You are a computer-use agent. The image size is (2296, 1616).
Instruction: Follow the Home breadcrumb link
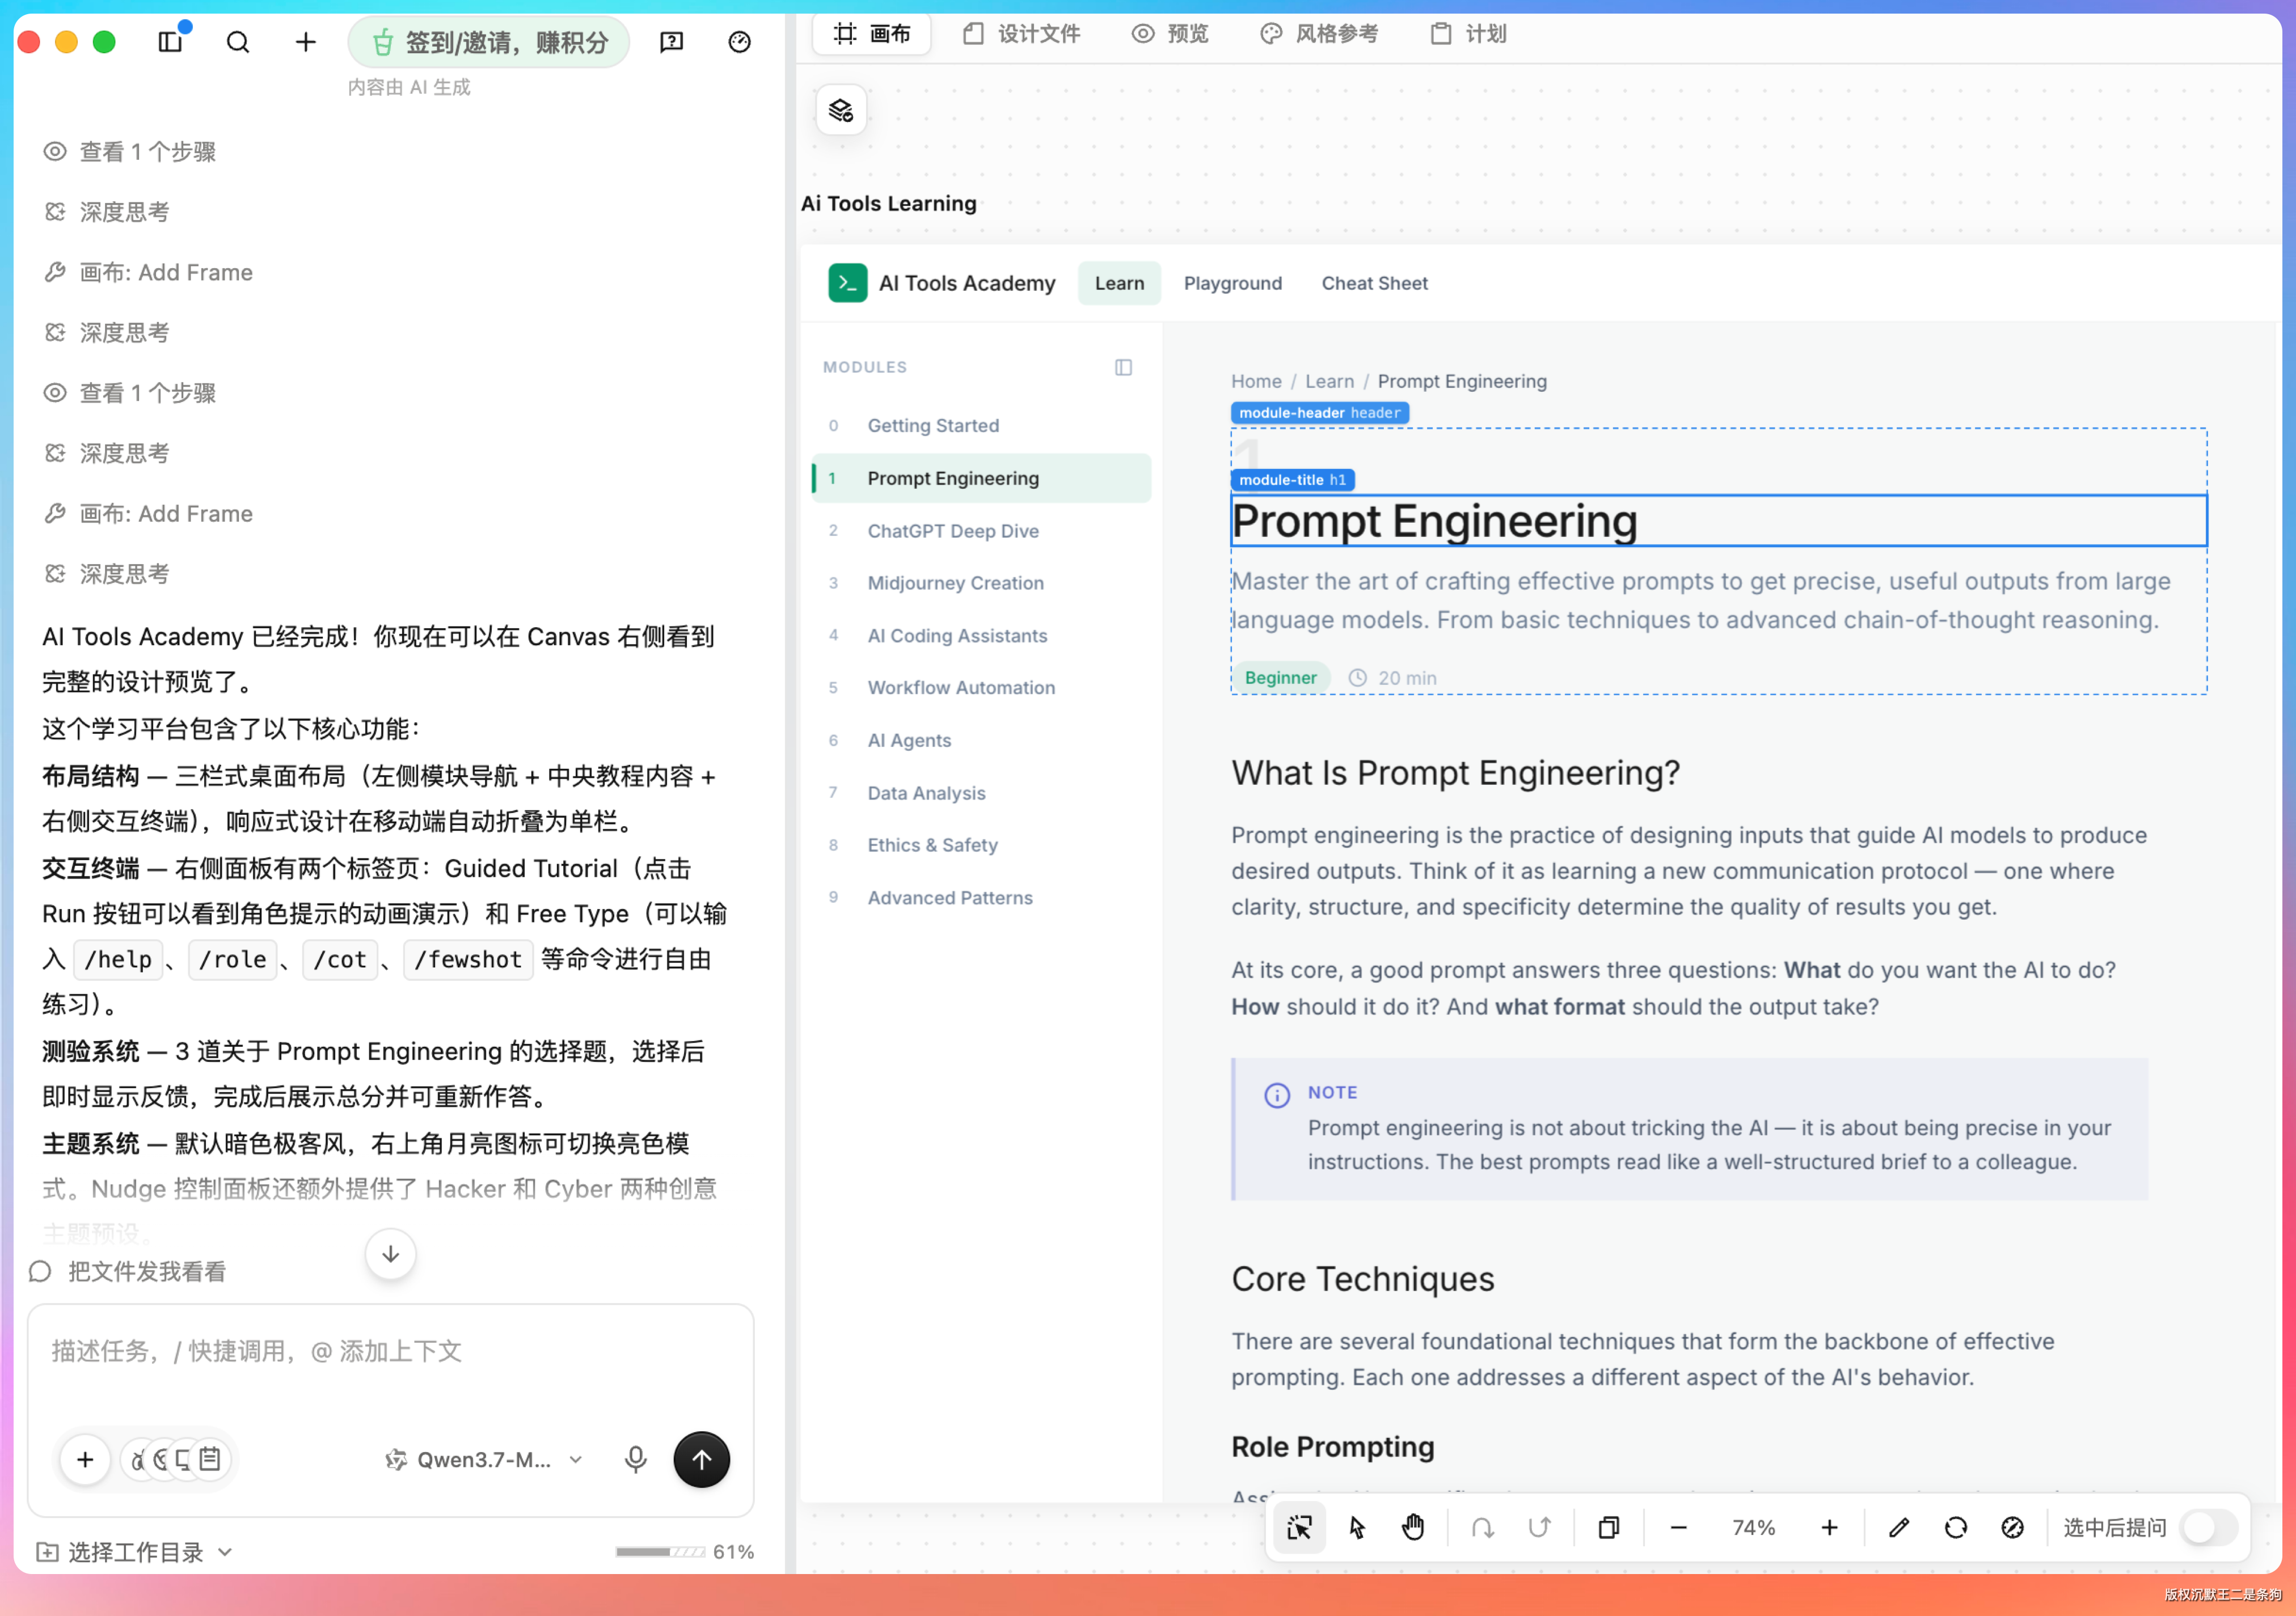tap(1256, 381)
